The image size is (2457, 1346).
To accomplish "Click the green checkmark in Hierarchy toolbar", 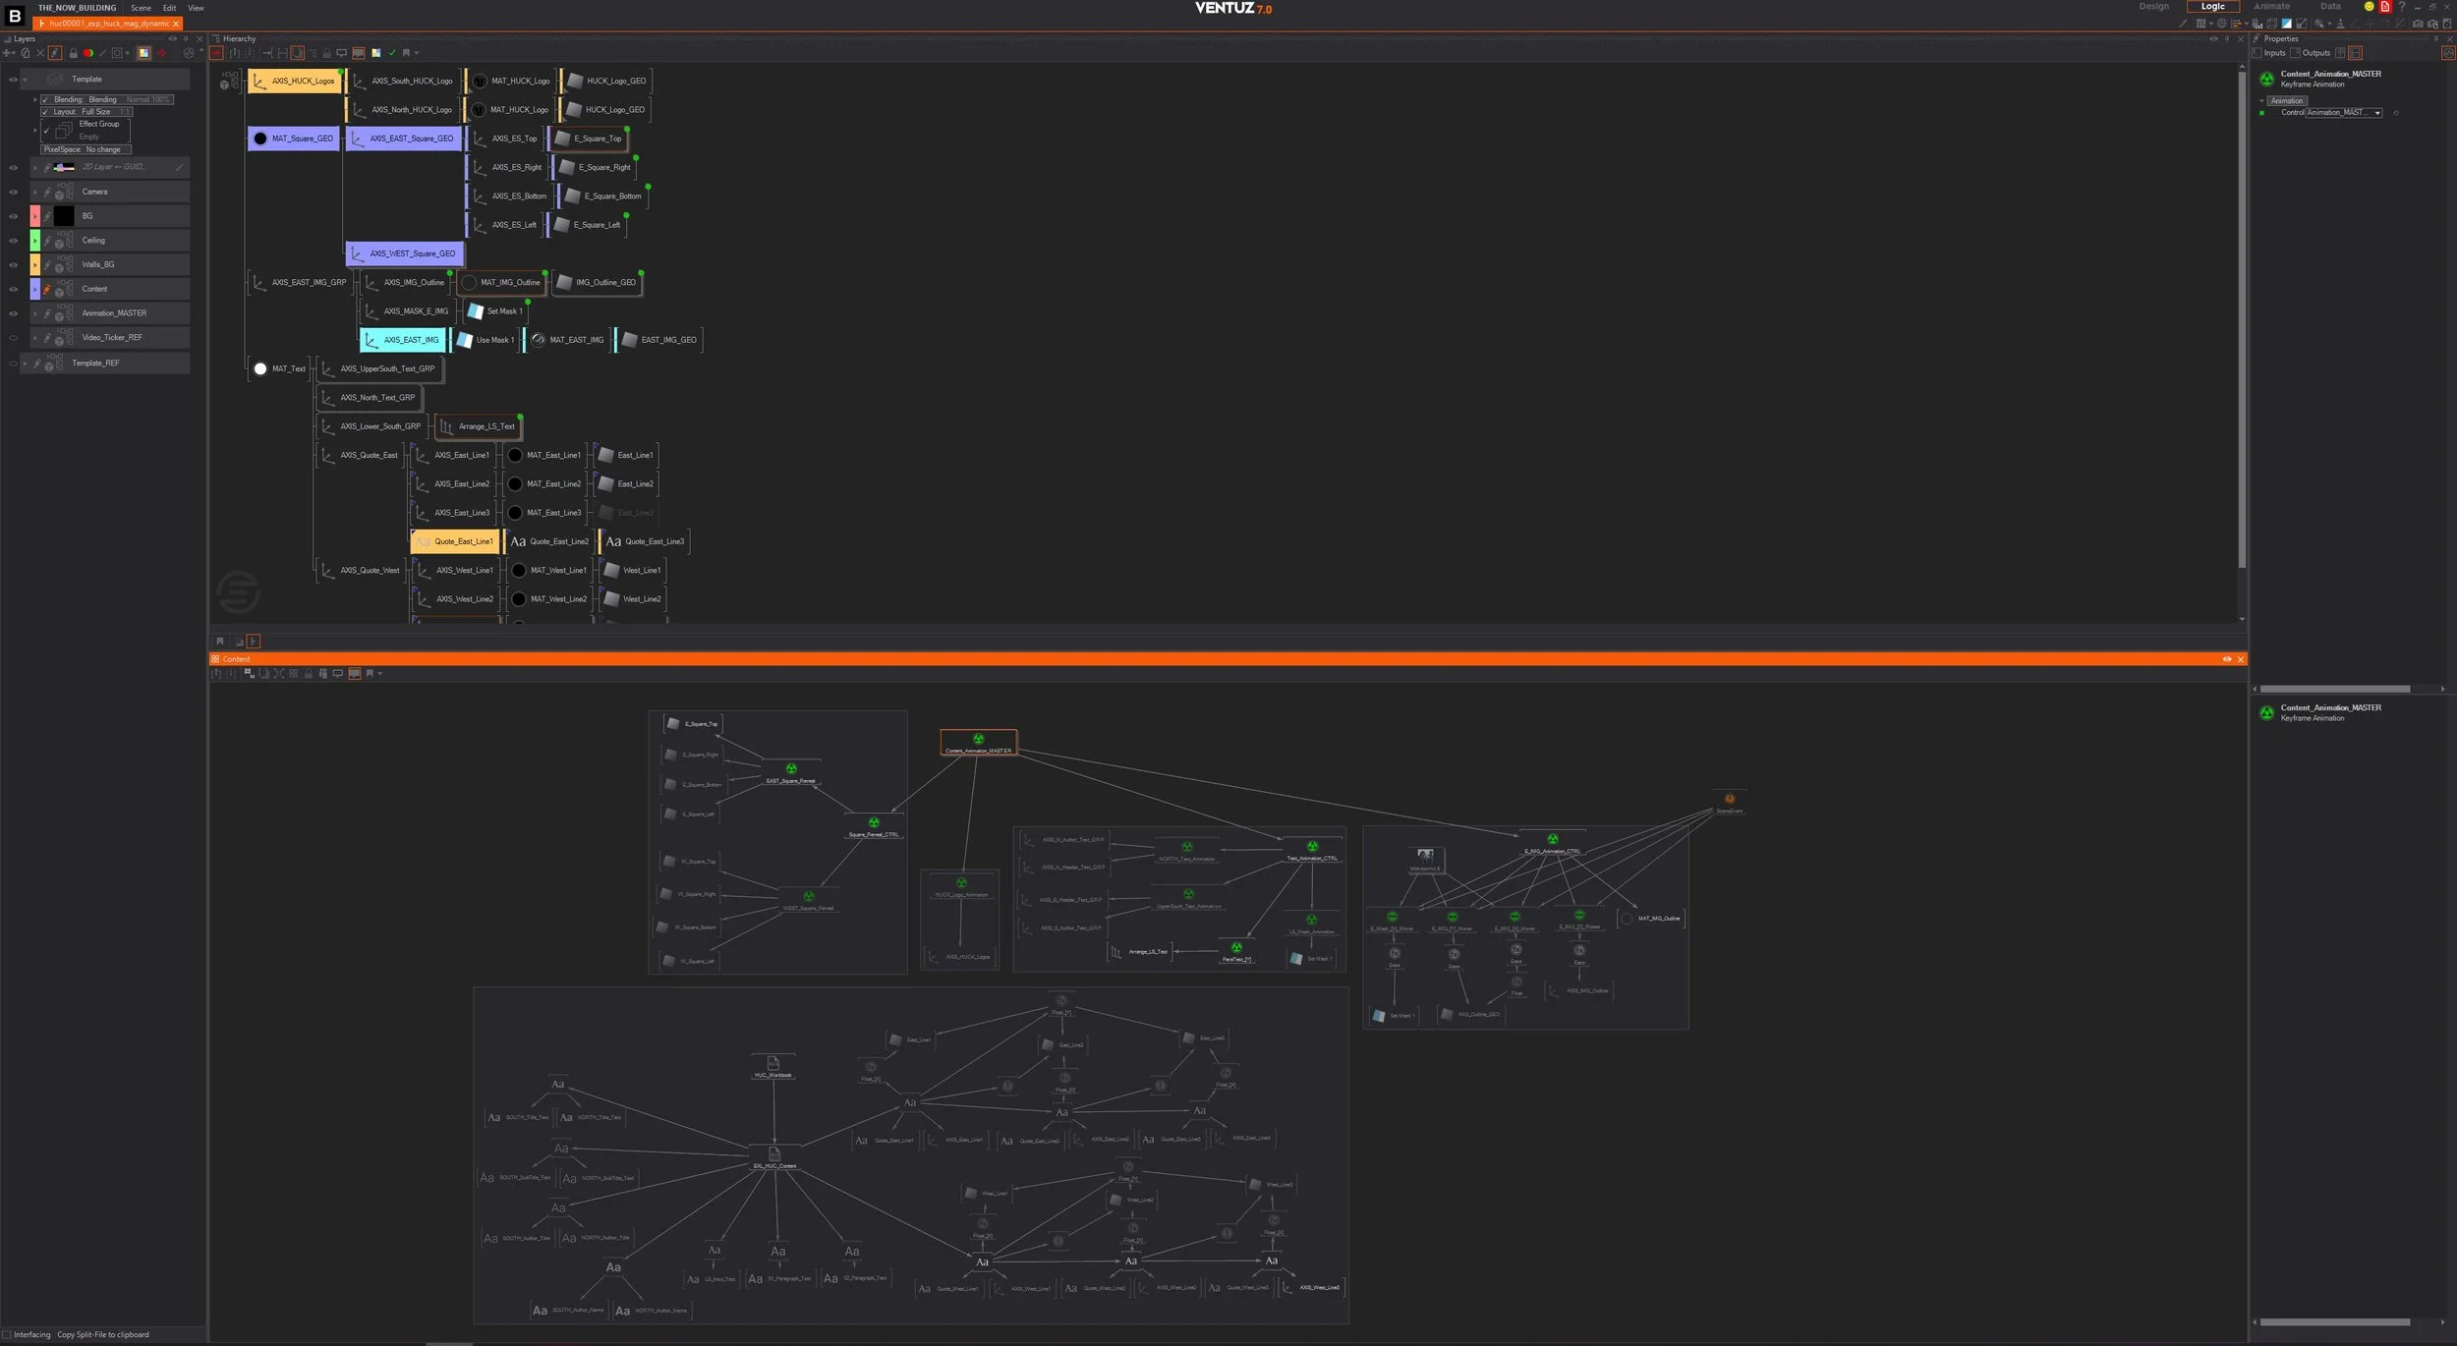I will tap(392, 53).
